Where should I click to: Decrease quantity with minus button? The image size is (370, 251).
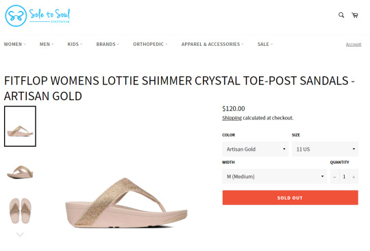click(x=334, y=177)
